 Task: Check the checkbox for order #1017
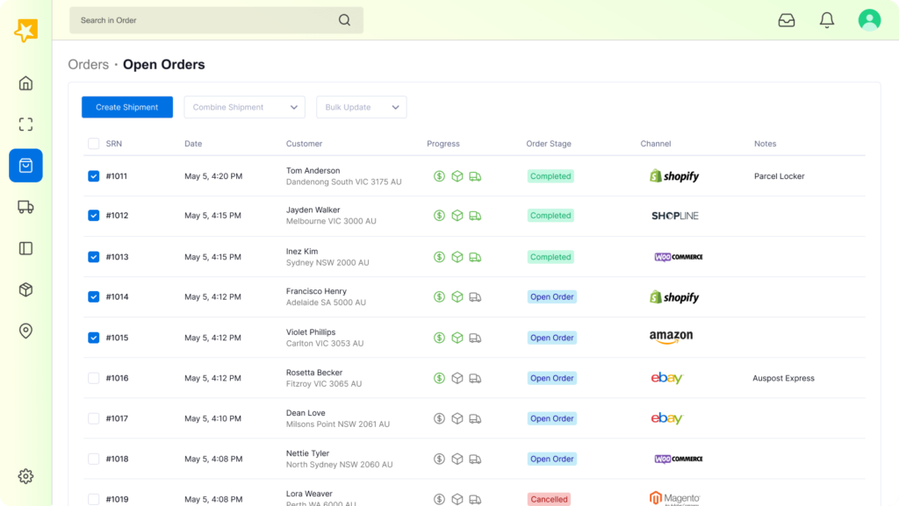93,418
